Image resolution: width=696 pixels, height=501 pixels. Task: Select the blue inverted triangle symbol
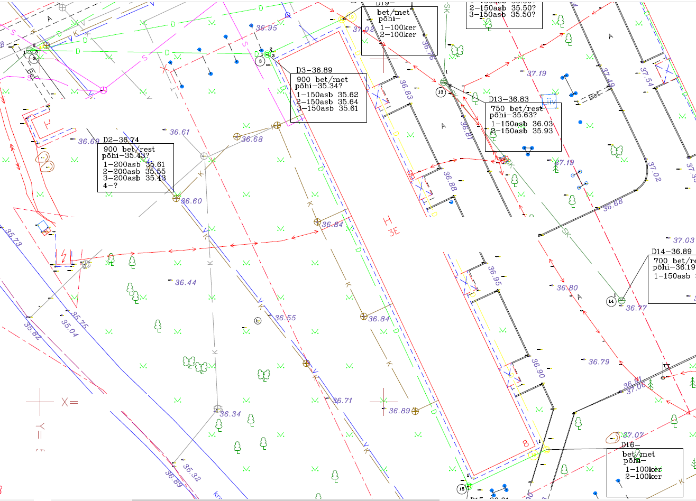point(527,151)
